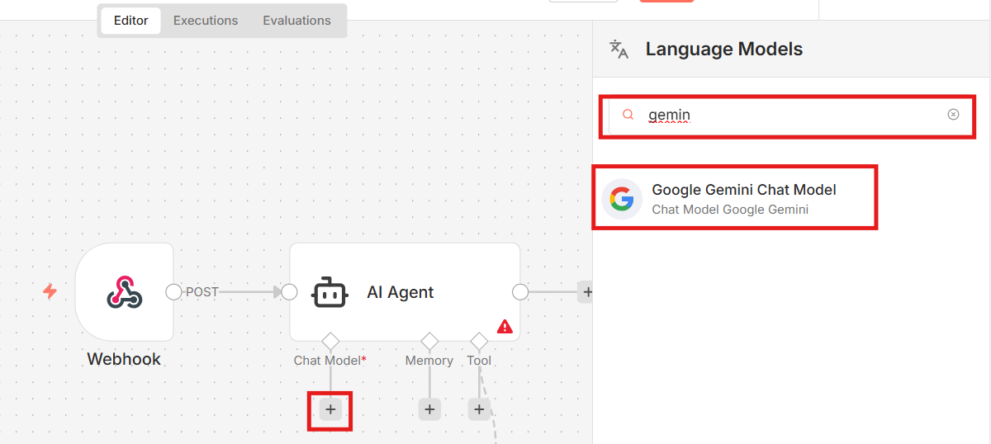Open the Executions tab
The height and width of the screenshot is (444, 991).
(206, 21)
